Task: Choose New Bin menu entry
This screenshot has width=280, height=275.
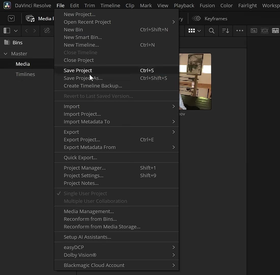Action: pos(116,30)
